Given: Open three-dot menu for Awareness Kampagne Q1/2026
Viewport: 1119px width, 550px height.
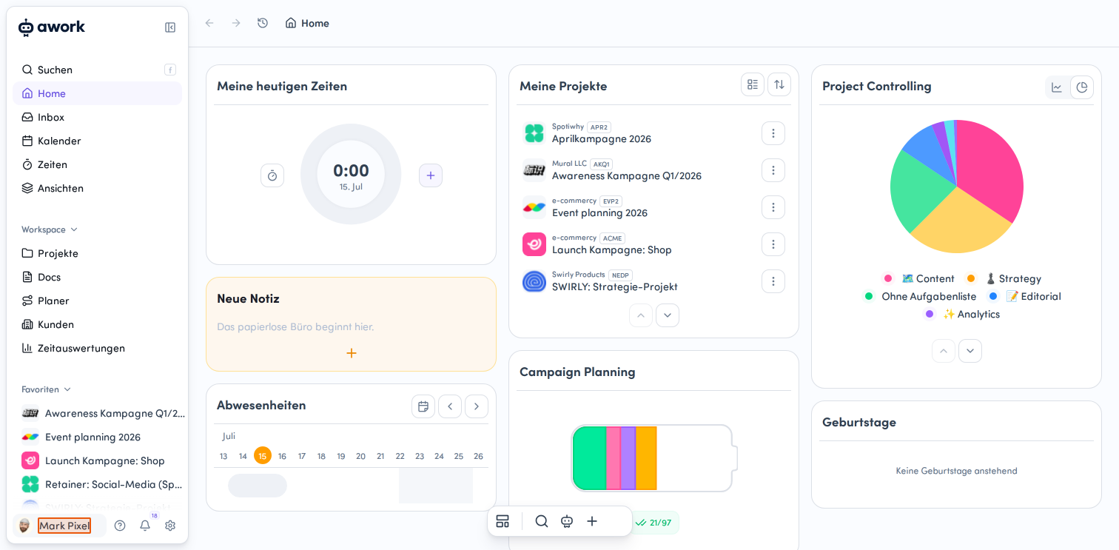Looking at the screenshot, I should coord(773,170).
